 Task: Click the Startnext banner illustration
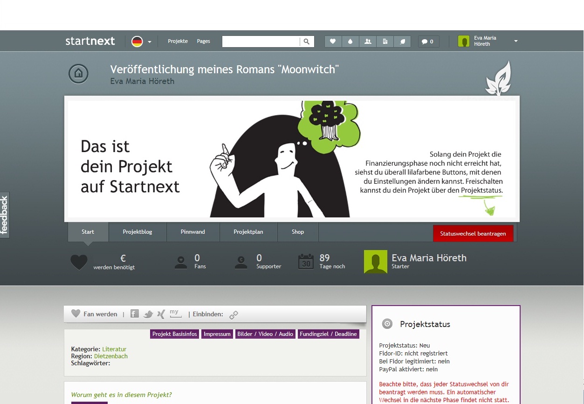292,159
